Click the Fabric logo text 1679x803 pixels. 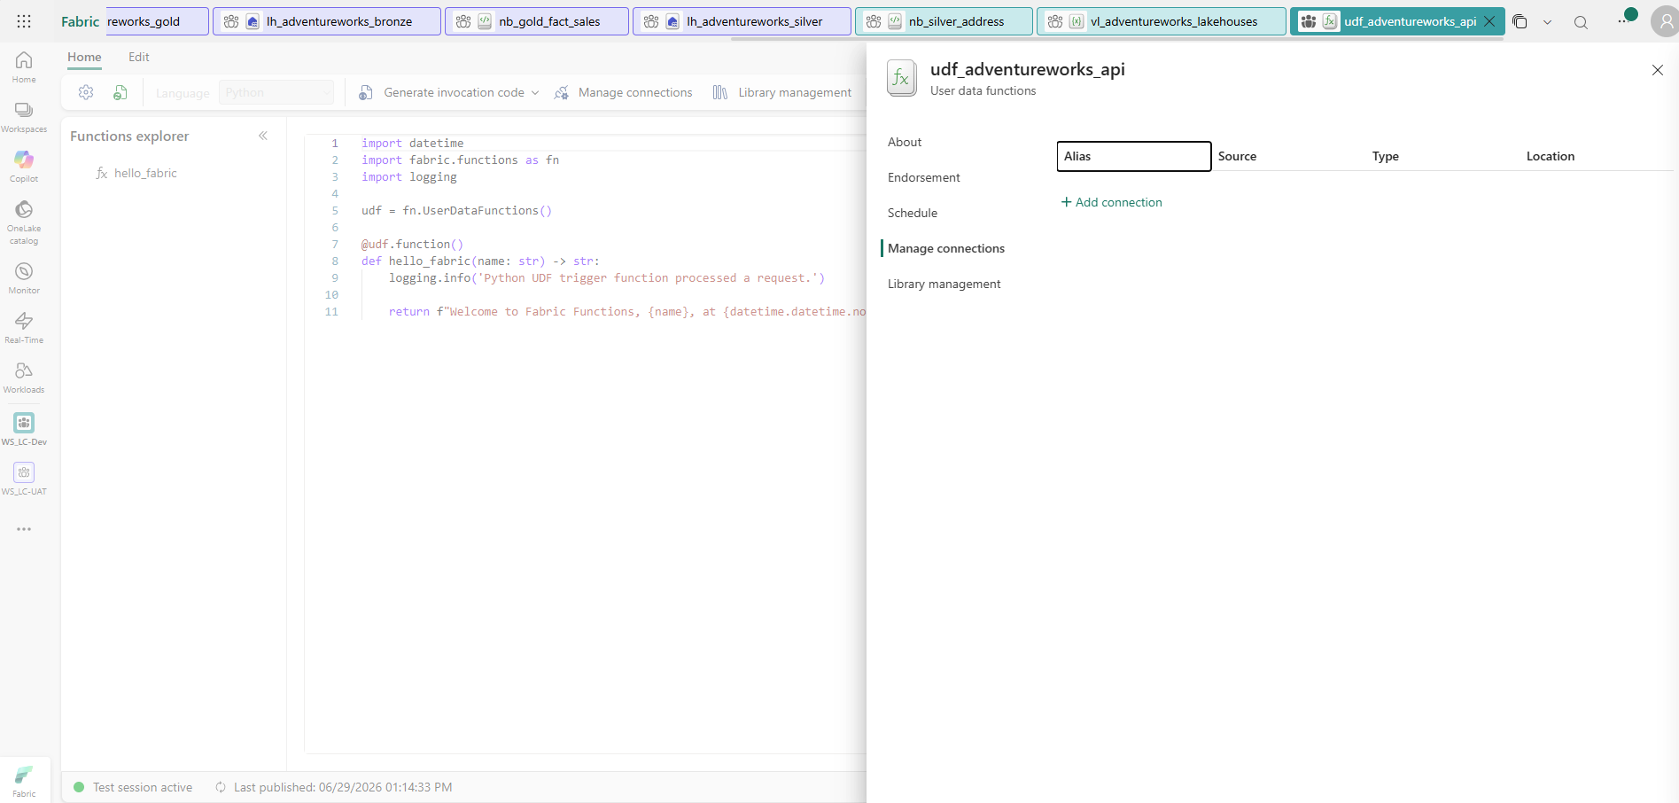coord(80,21)
